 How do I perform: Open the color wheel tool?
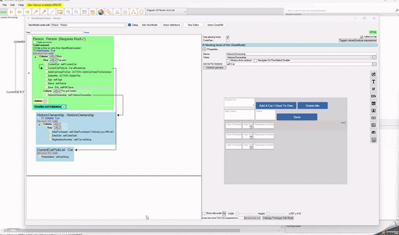101,12
